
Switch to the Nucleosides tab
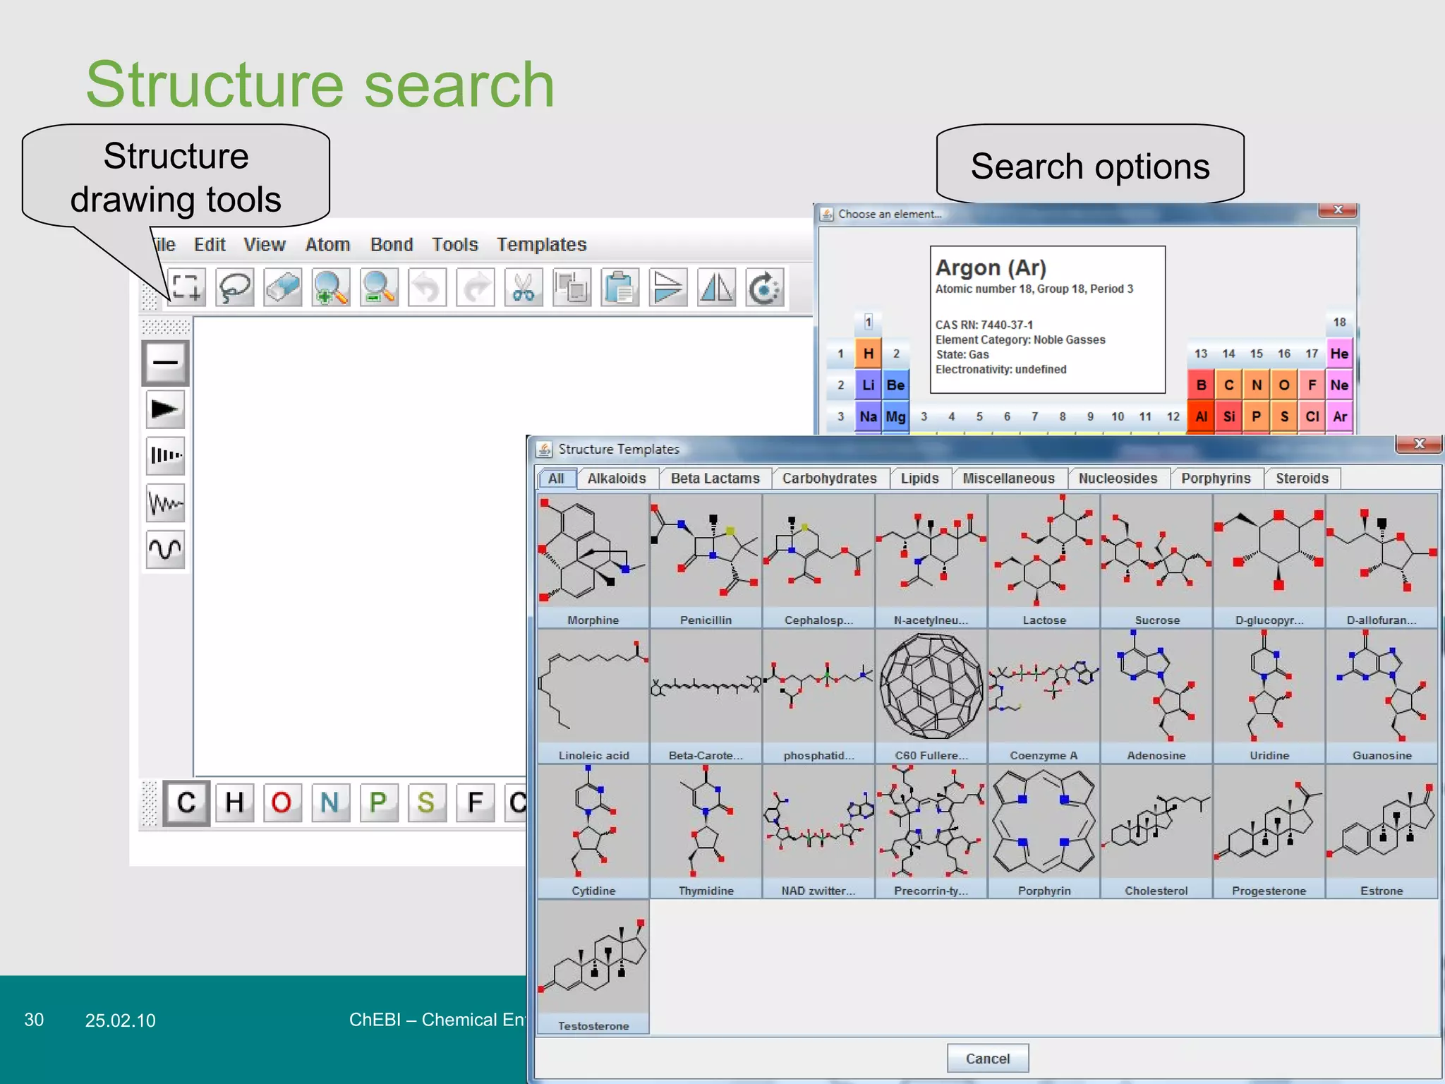pos(1118,478)
